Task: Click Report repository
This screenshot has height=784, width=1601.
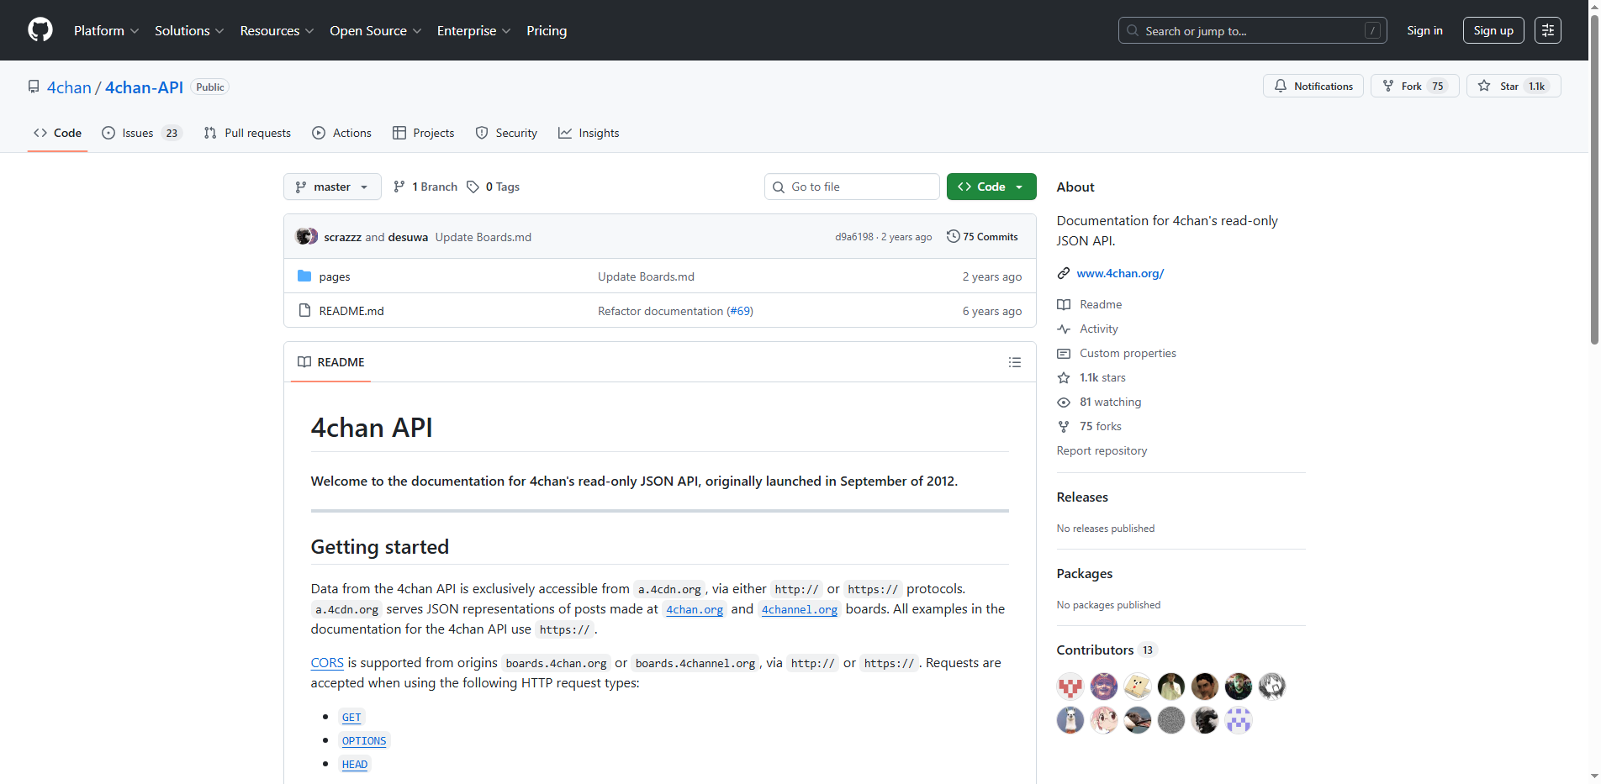Action: 1102,450
